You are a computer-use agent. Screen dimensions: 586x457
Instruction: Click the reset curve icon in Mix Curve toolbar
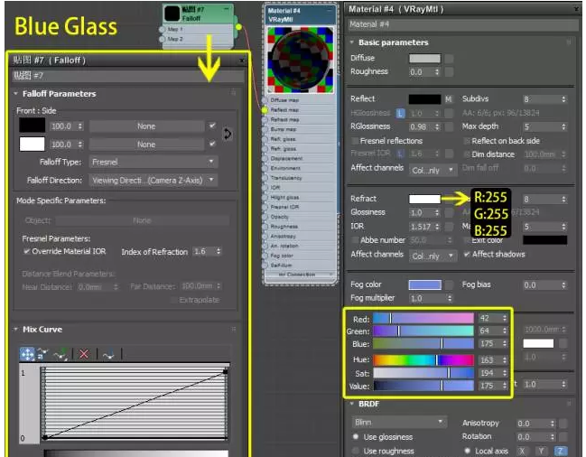click(107, 354)
